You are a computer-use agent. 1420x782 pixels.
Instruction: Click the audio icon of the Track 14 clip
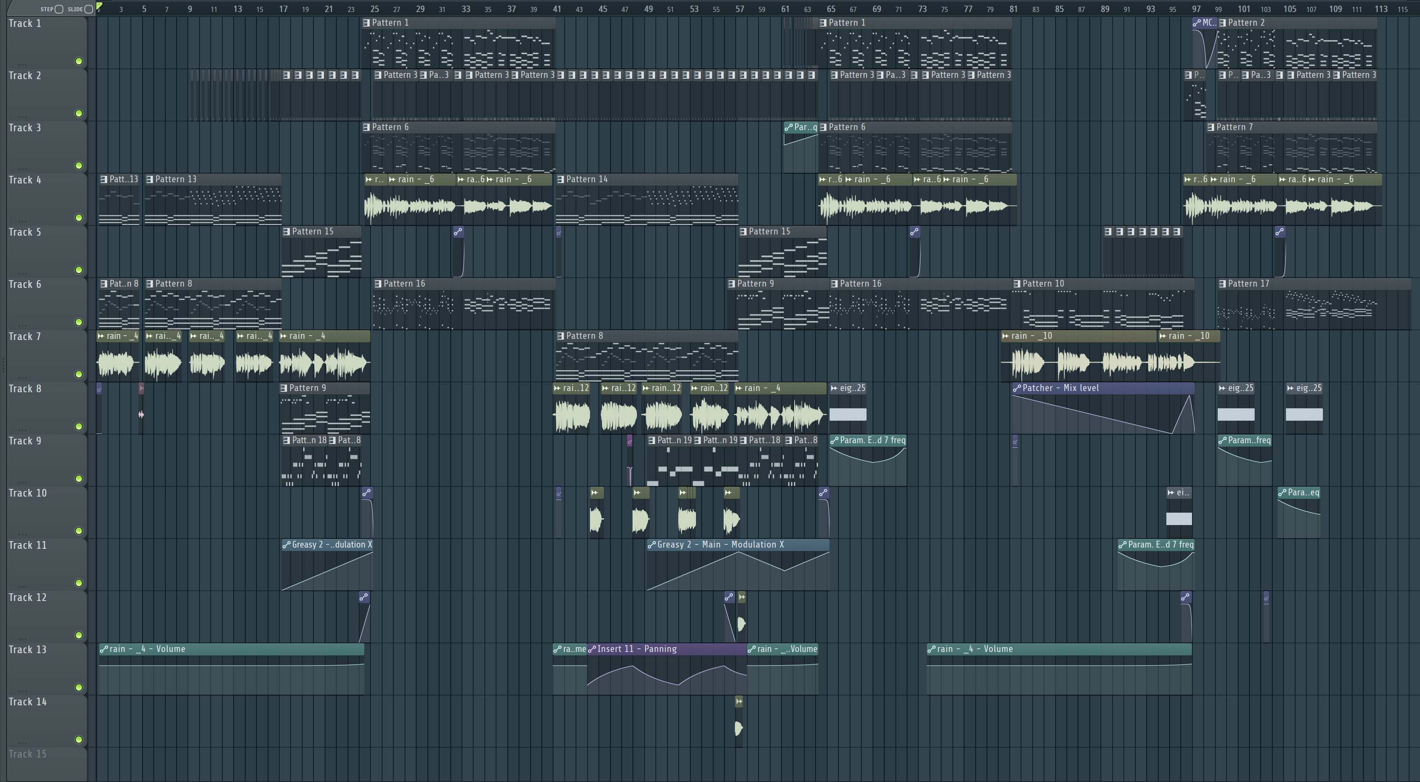point(739,701)
